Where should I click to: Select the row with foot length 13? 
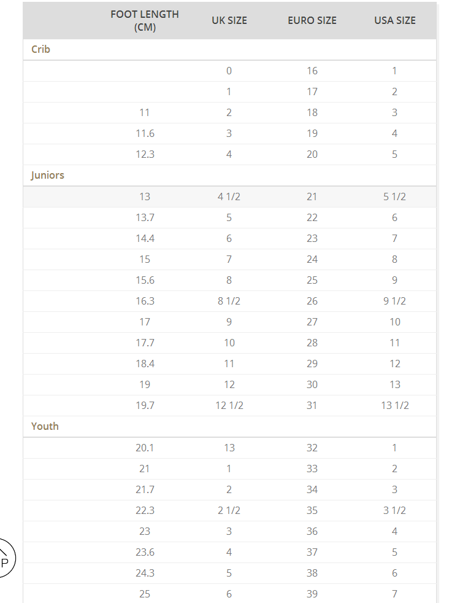[229, 196]
